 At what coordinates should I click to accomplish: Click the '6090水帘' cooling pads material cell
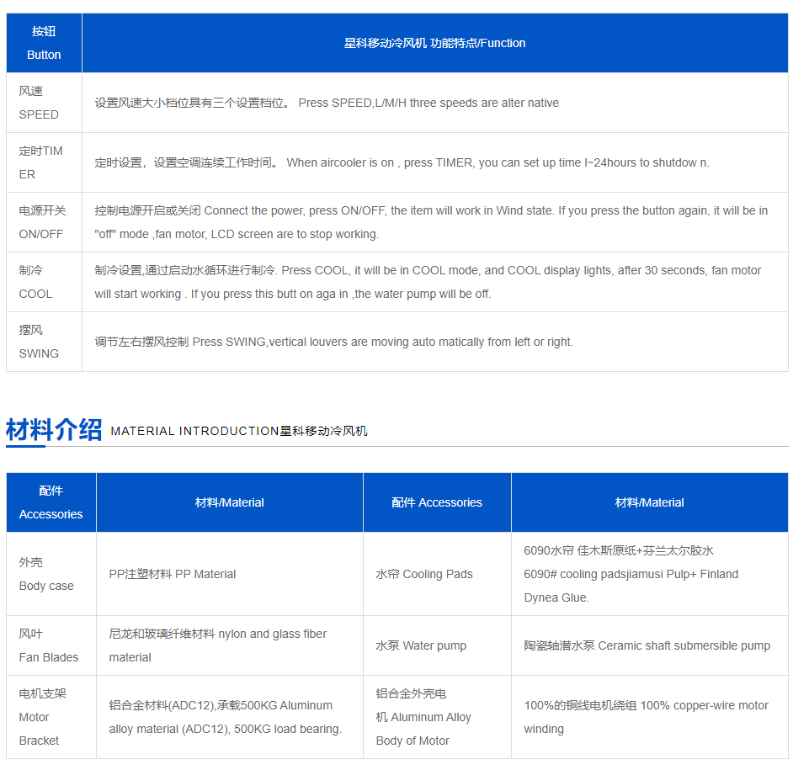tap(650, 574)
